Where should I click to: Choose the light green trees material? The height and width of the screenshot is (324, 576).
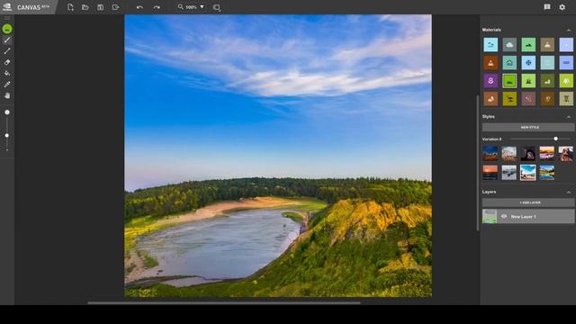click(x=528, y=81)
